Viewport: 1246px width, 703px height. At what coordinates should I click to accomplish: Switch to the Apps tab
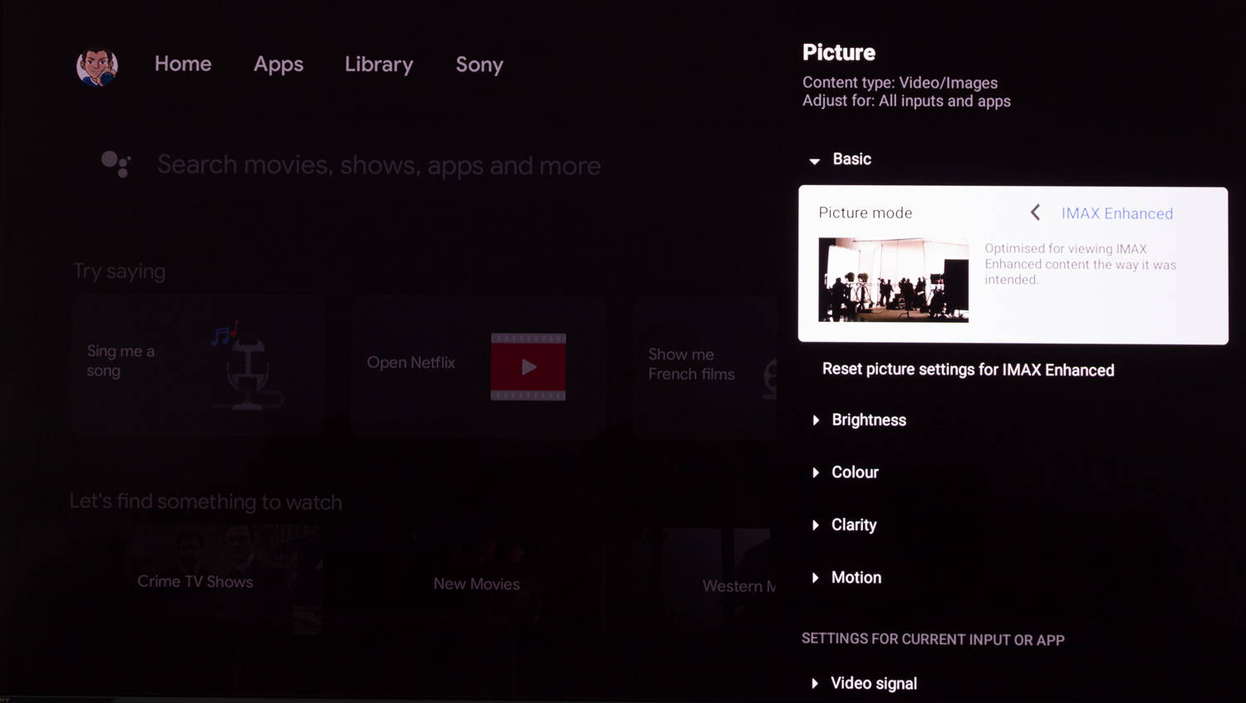(x=278, y=65)
